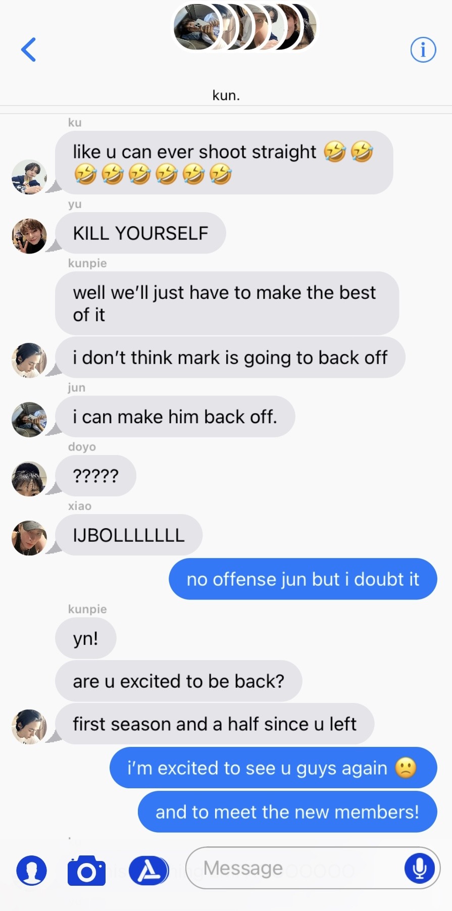Image resolution: width=452 pixels, height=911 pixels.
Task: Open the group avatar cluster at top
Action: [x=245, y=27]
